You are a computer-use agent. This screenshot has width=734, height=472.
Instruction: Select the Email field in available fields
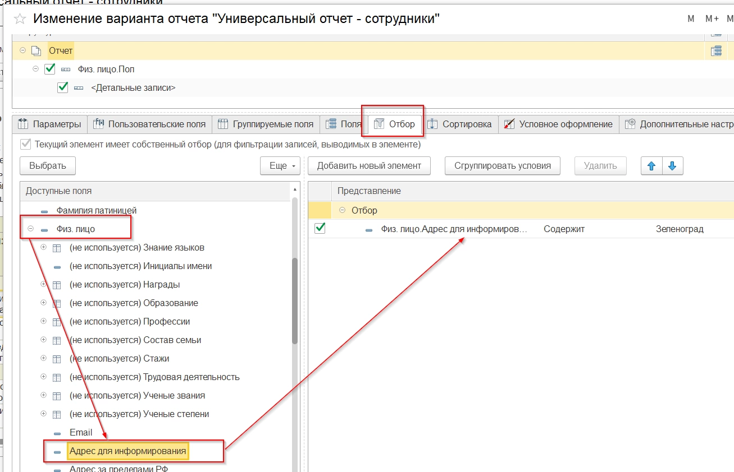(x=81, y=433)
